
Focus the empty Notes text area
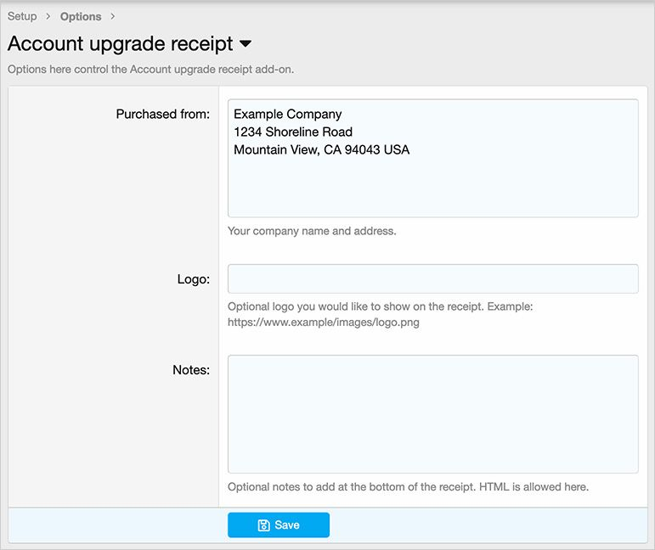point(432,413)
